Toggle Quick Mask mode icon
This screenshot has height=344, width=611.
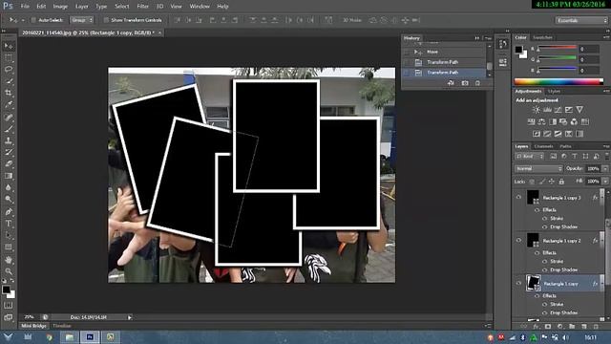coord(9,306)
